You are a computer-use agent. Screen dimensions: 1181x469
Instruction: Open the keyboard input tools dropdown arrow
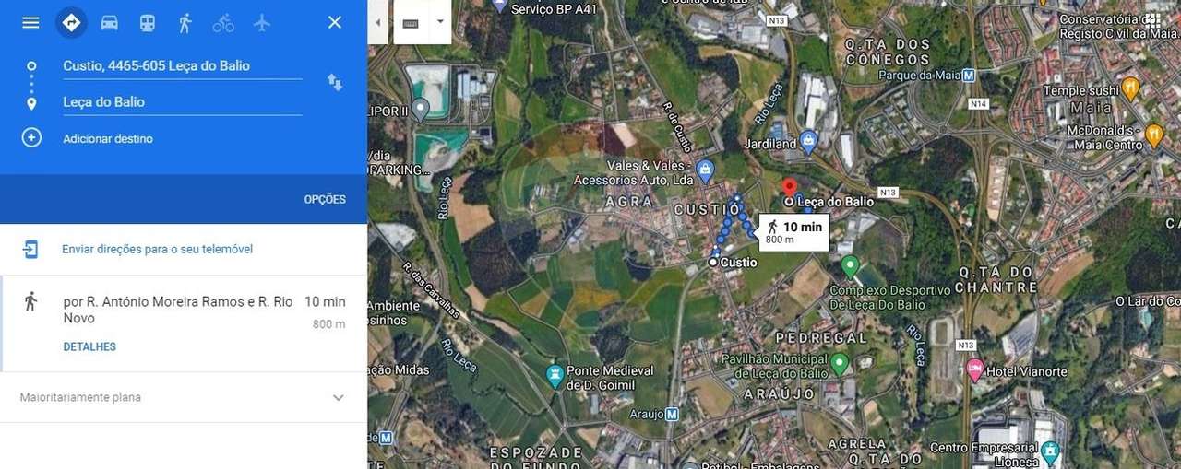(440, 22)
